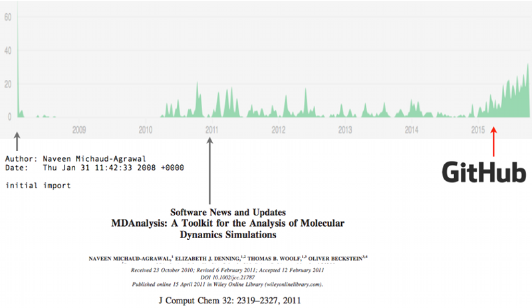The width and height of the screenshot is (532, 308).
Task: Click the 'initial import' commit message
Action: pyautogui.click(x=38, y=186)
